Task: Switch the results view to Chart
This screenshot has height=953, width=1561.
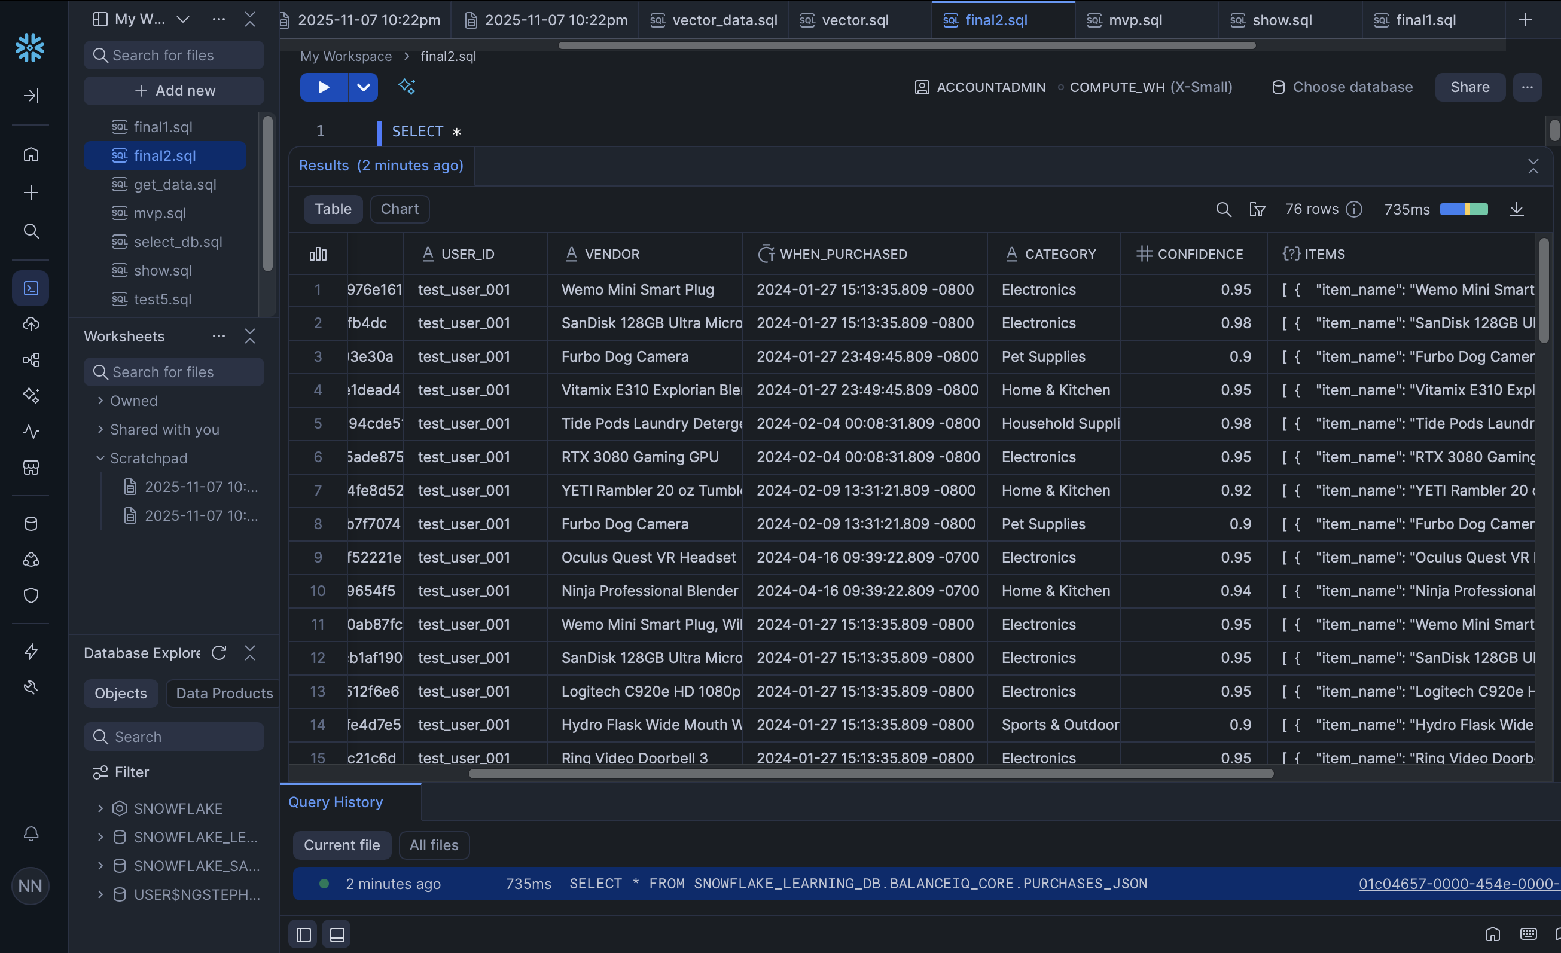Action: click(399, 210)
